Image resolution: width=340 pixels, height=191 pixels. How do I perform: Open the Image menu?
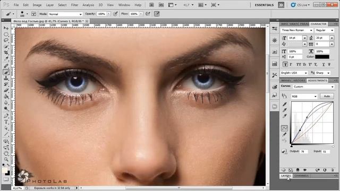pos(37,5)
